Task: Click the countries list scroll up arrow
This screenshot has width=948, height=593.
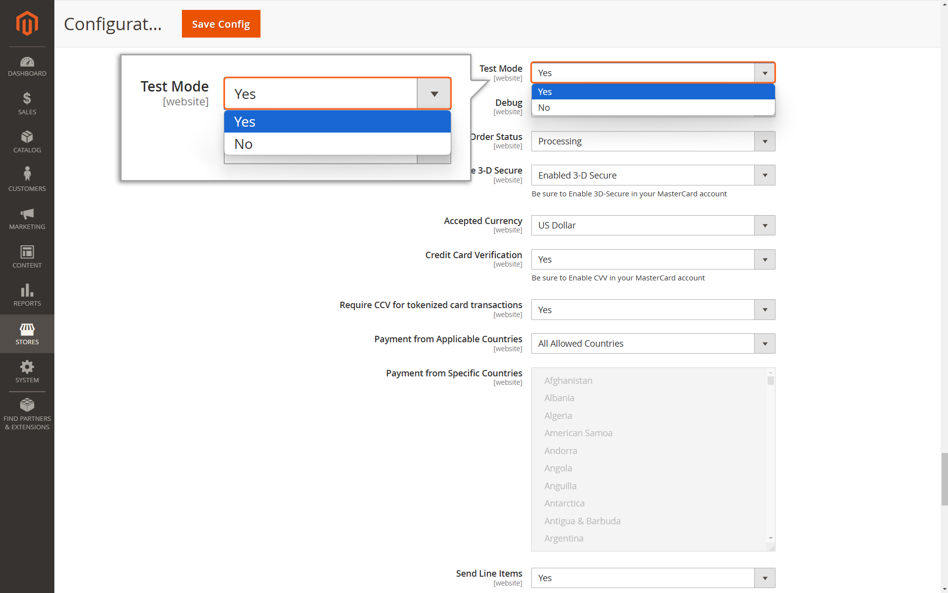Action: coord(771,372)
